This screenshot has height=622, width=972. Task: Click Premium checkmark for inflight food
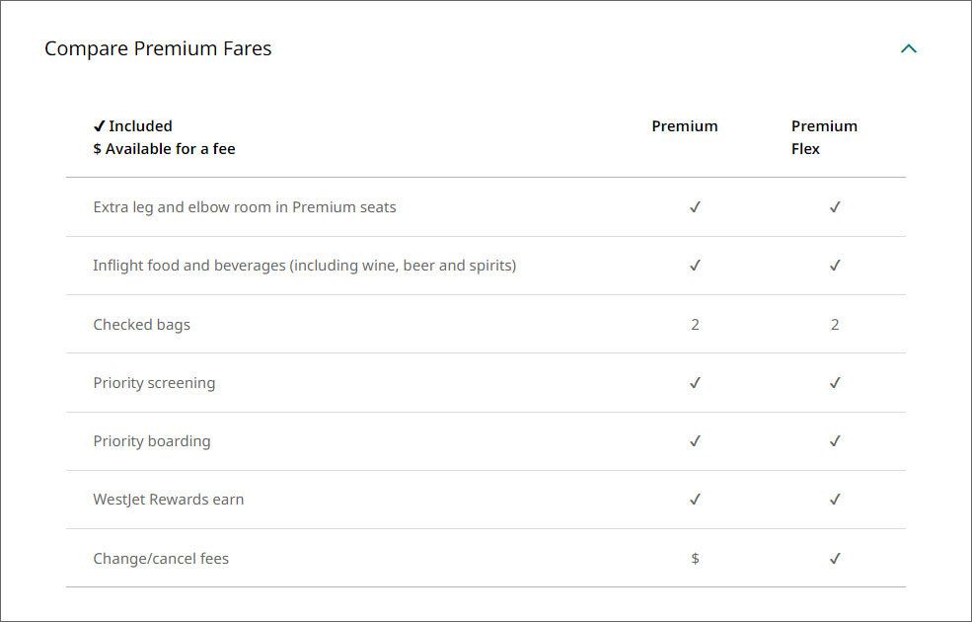[695, 266]
